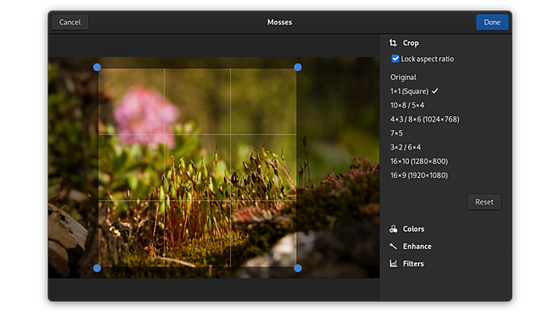Click the Filters chart icon

click(x=393, y=264)
